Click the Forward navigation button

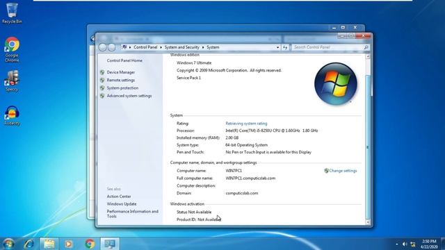coord(112,47)
